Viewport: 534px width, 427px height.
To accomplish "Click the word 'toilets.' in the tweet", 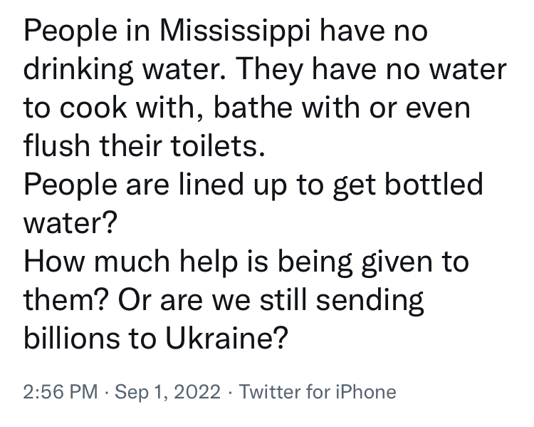I will pos(218,145).
